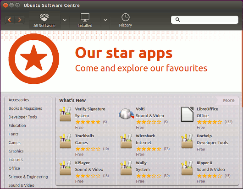Open the LibreOffice app title
243x189 pixels.
pos(207,109)
